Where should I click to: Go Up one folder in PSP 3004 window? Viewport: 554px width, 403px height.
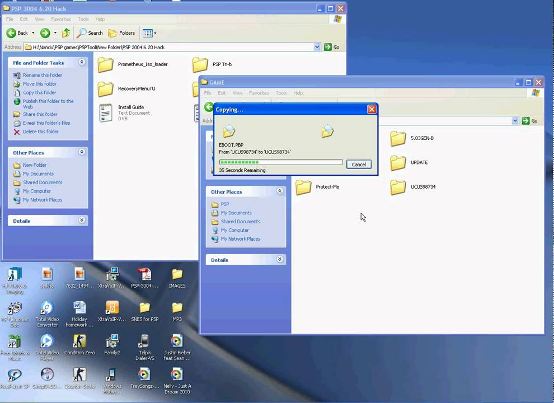(65, 33)
